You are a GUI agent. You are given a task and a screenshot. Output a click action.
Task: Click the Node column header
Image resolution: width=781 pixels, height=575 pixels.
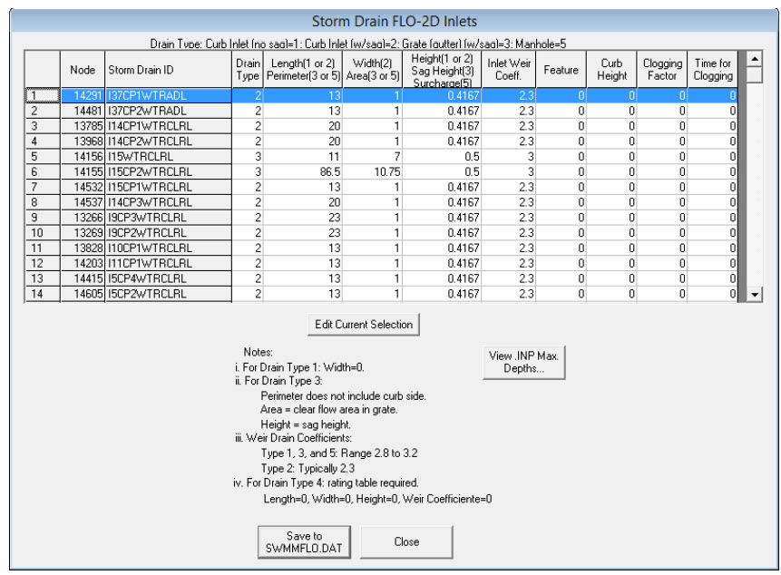click(83, 70)
